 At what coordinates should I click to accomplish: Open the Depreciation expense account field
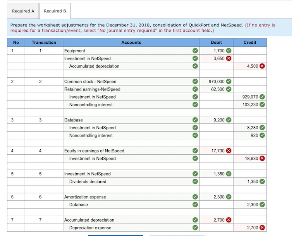click(x=131, y=227)
